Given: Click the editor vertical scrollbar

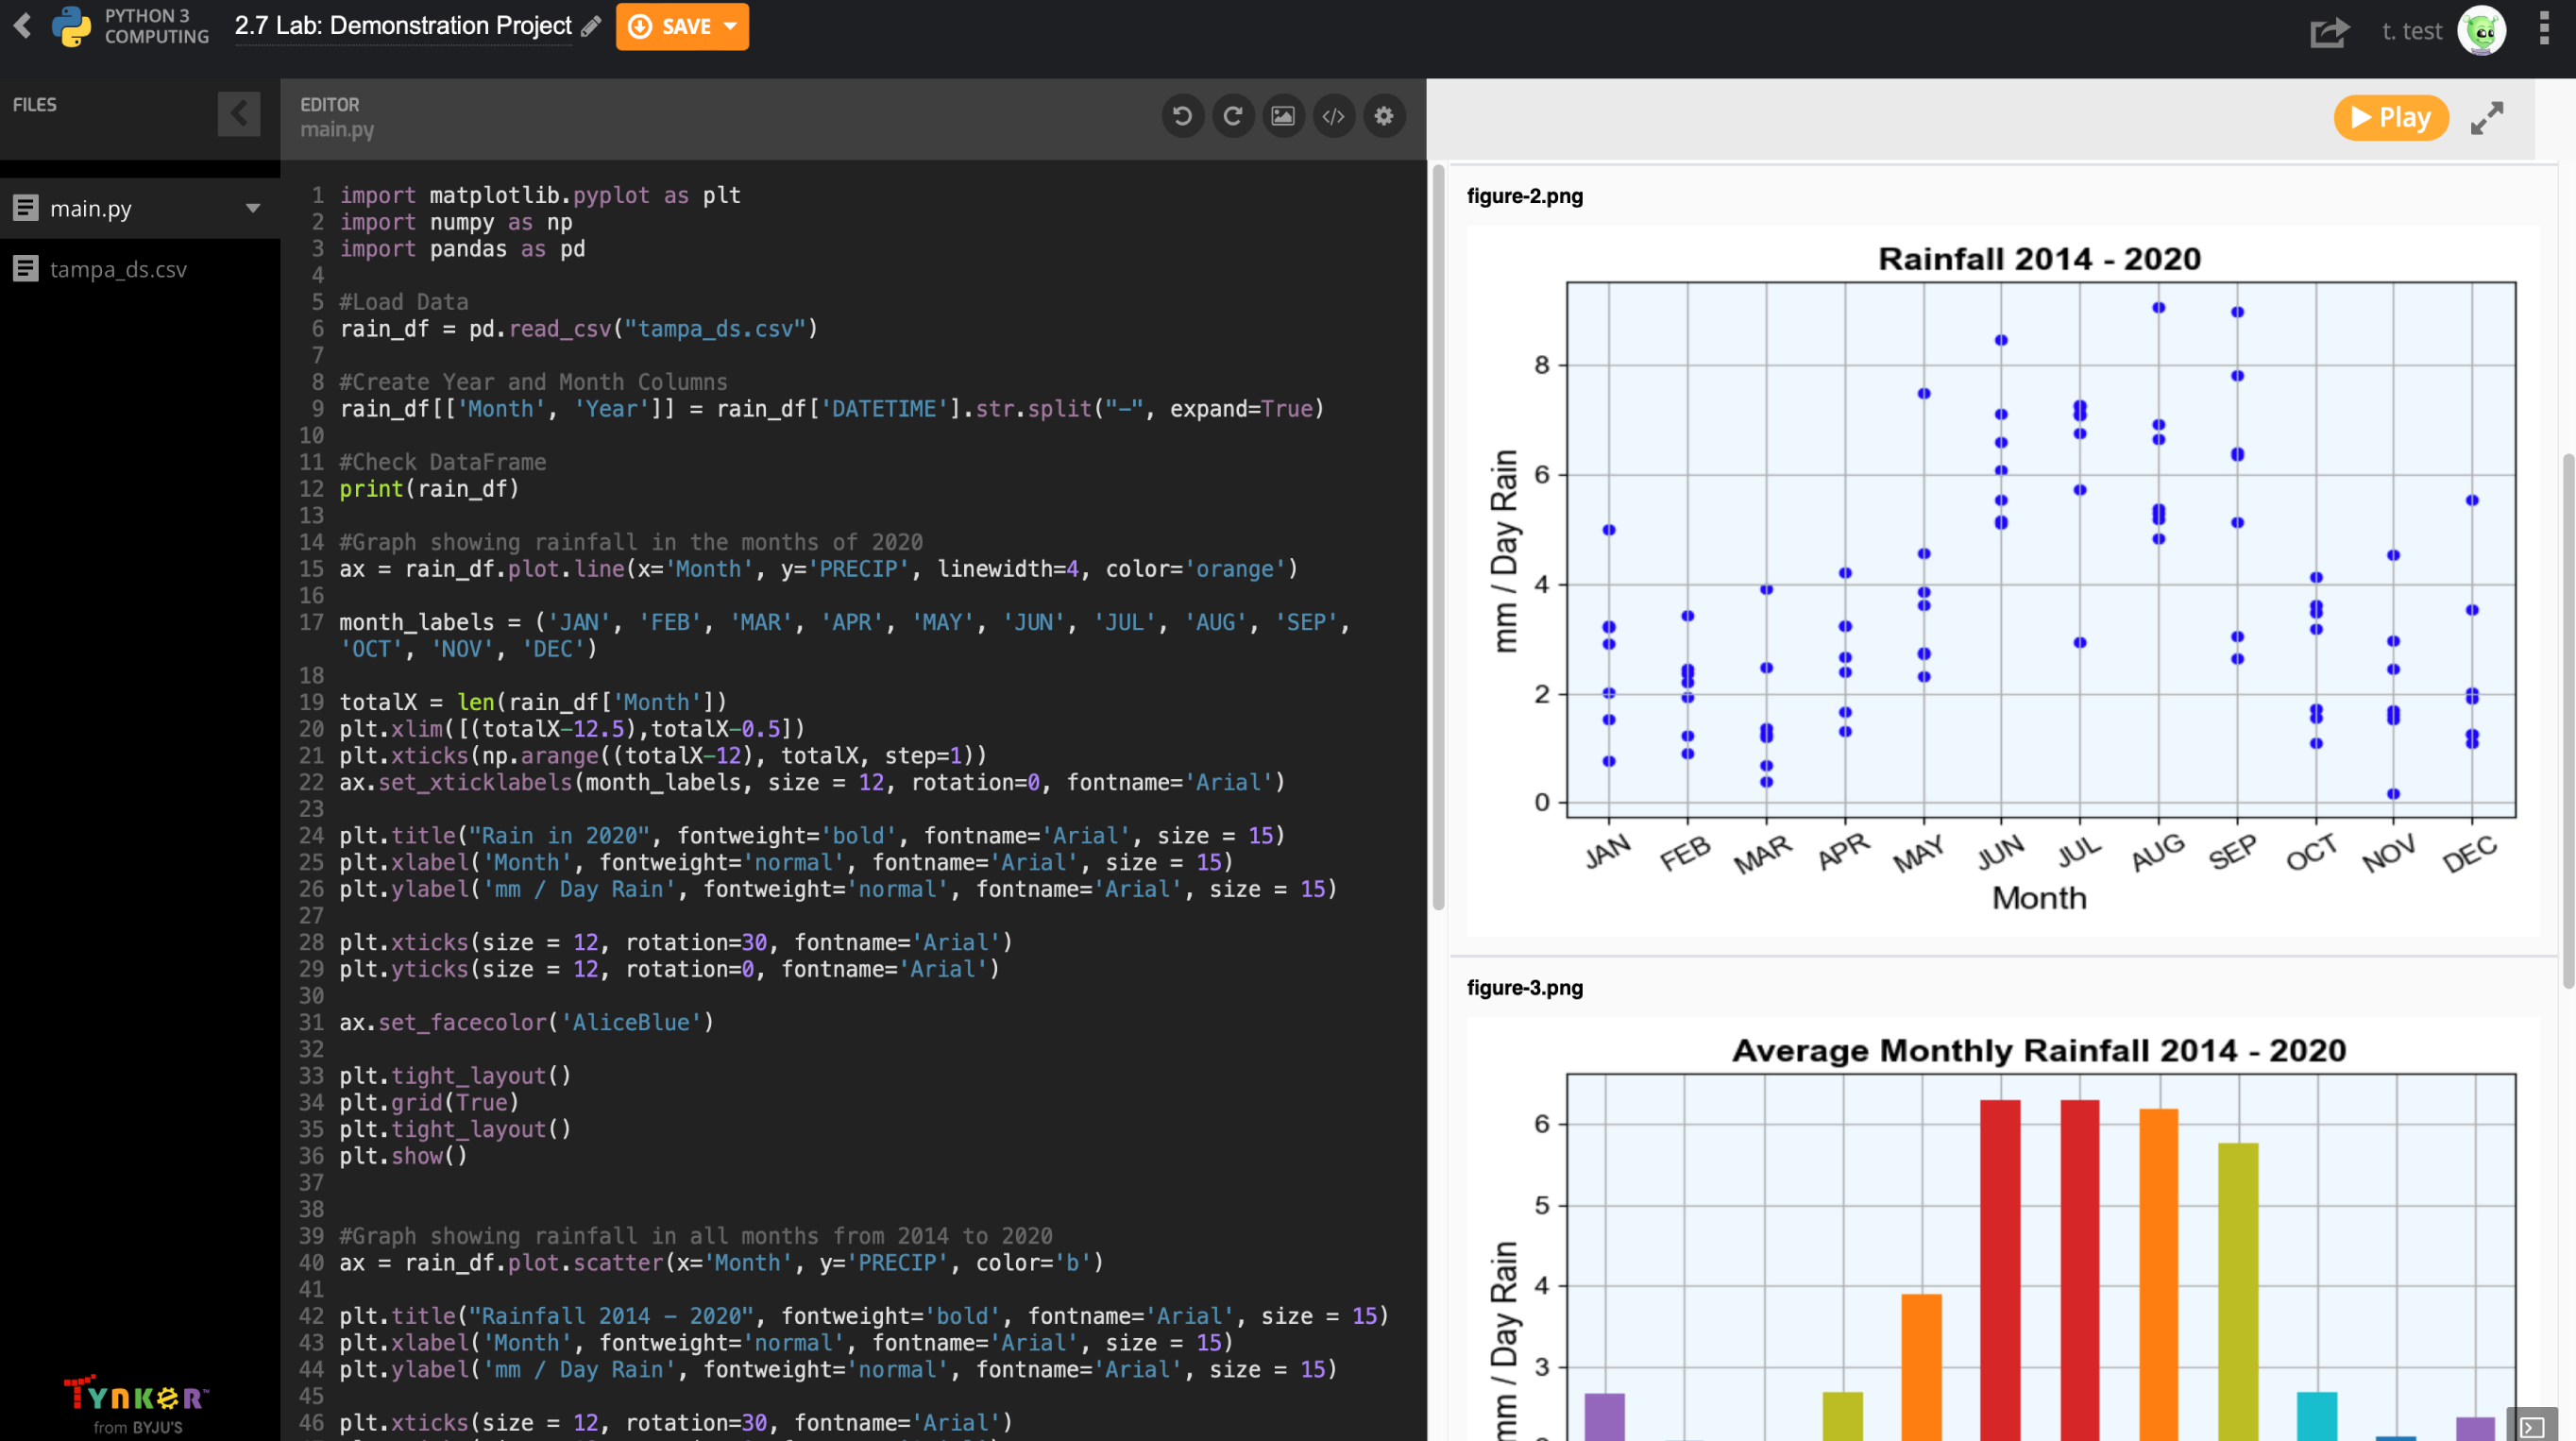Looking at the screenshot, I should pos(1438,538).
